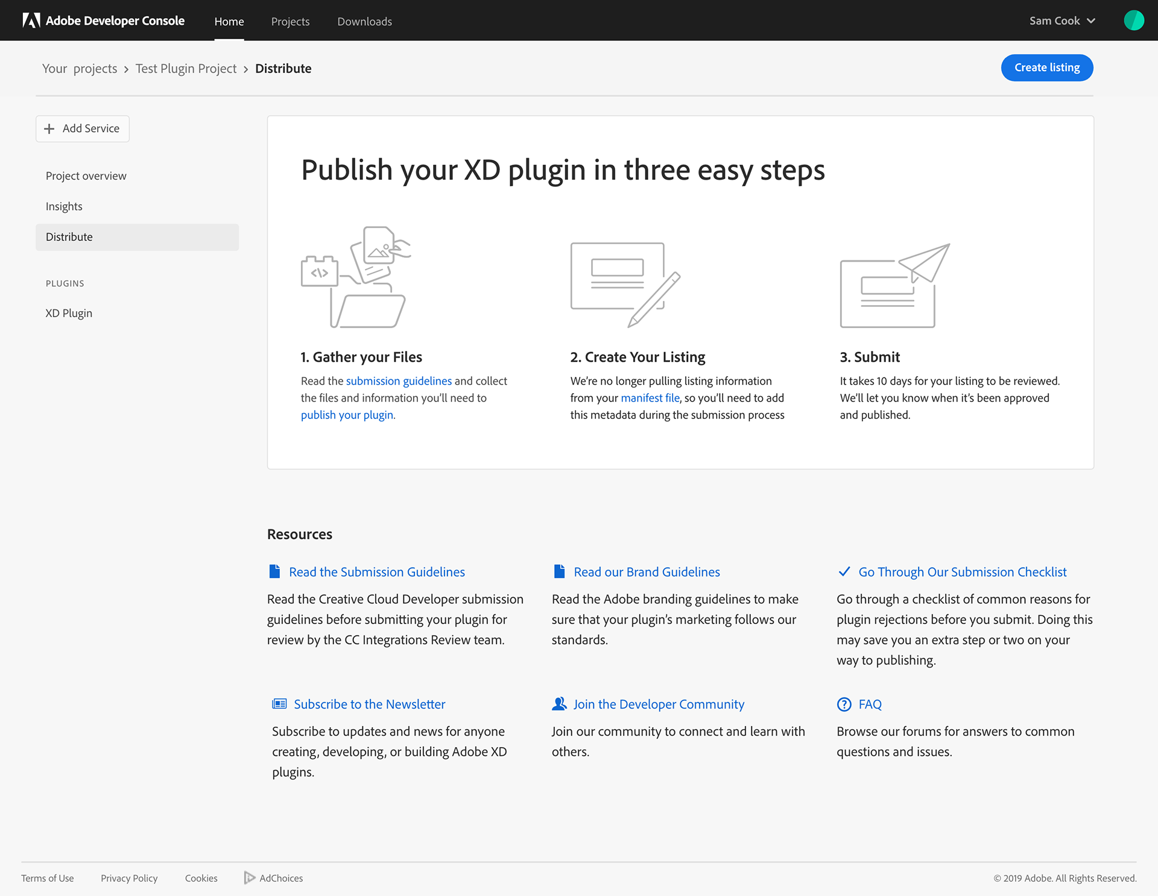The height and width of the screenshot is (896, 1158).
Task: Open the manifest file link
Action: [650, 398]
